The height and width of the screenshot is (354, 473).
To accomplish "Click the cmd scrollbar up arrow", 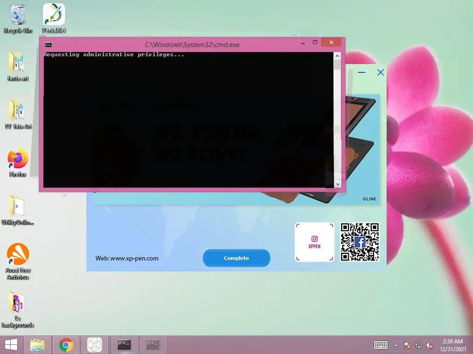I will click(337, 56).
